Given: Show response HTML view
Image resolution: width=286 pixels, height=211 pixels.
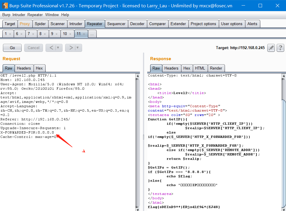Looking at the screenshot, I should [x=200, y=68].
